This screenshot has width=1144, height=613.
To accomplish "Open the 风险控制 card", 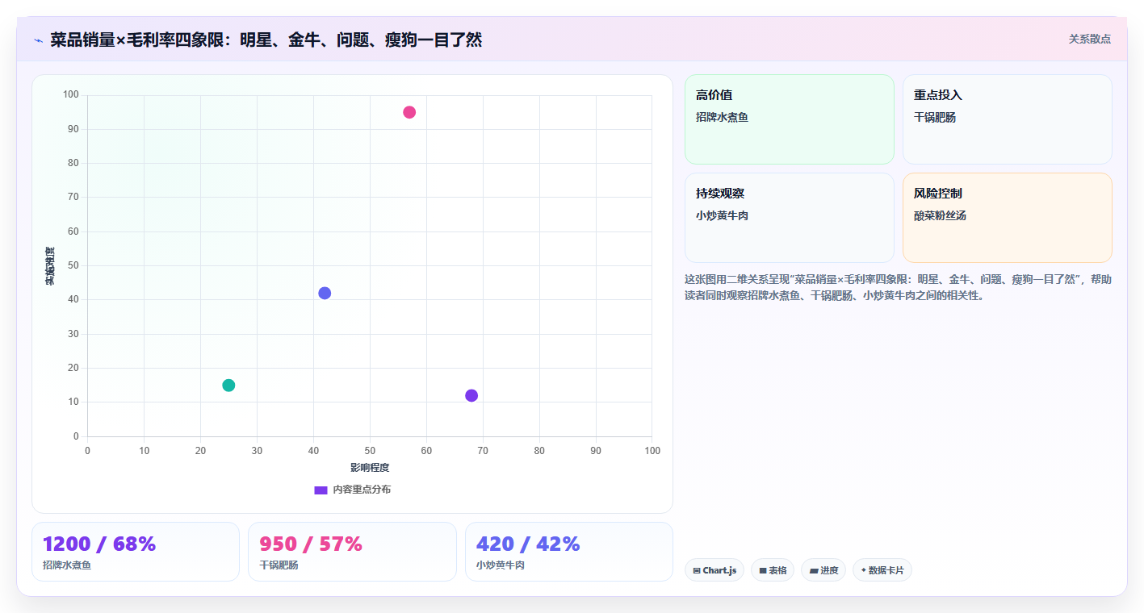I will point(1008,218).
